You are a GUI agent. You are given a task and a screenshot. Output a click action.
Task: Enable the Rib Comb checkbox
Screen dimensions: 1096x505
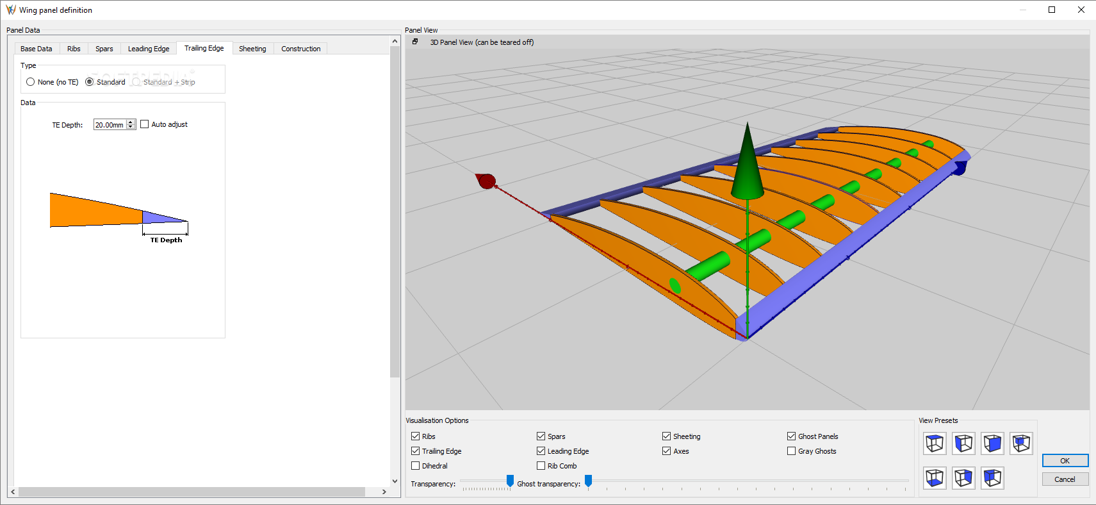(x=541, y=465)
